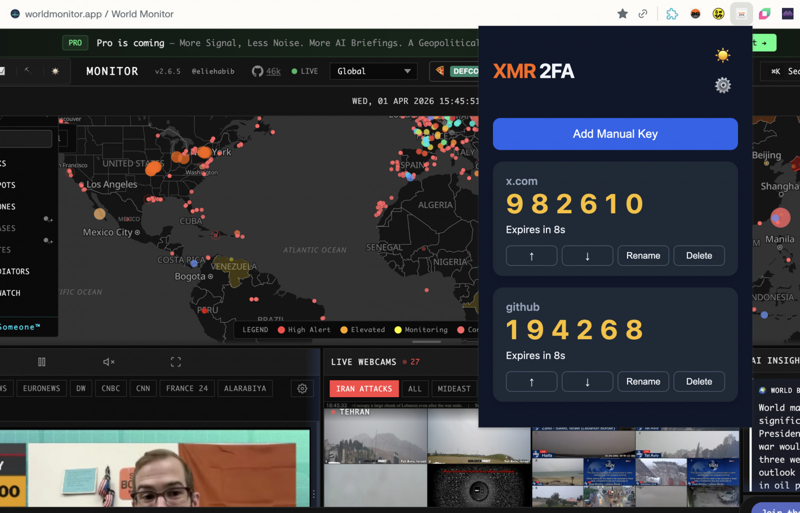Toggle light theme sun icon in XMR 2FA

tap(722, 55)
